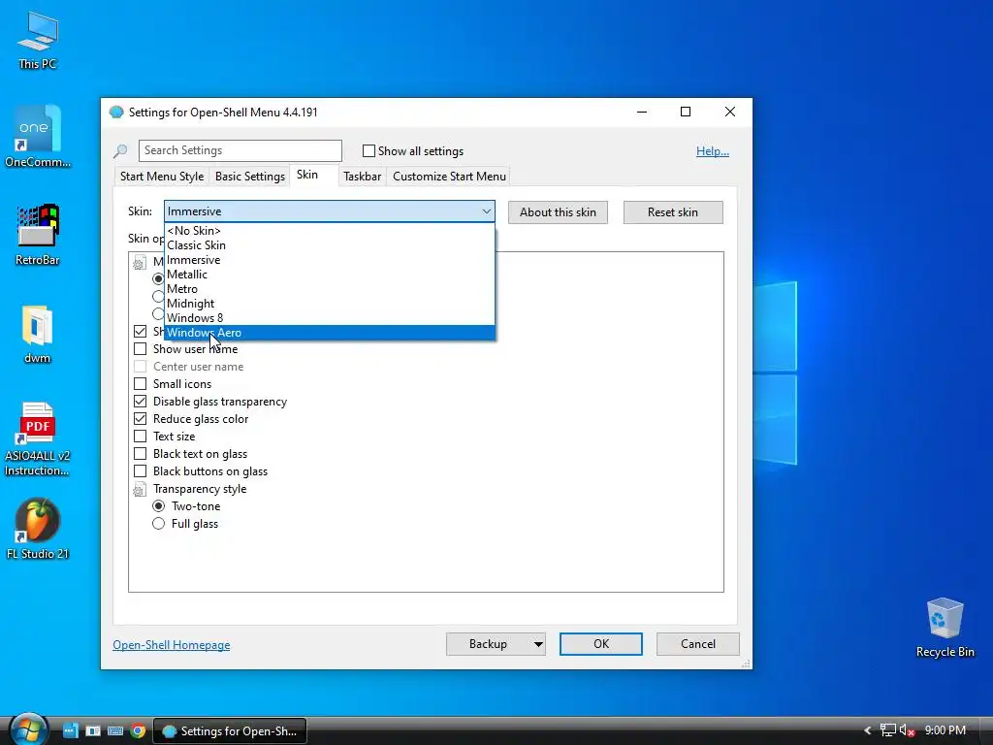Screen dimensions: 993x745
Task: Click the second quick launch taskbar icon
Action: [93, 731]
